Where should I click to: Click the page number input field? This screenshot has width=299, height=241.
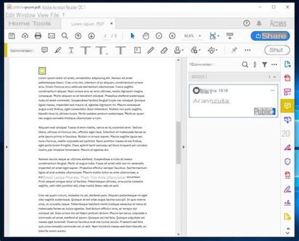105,36
